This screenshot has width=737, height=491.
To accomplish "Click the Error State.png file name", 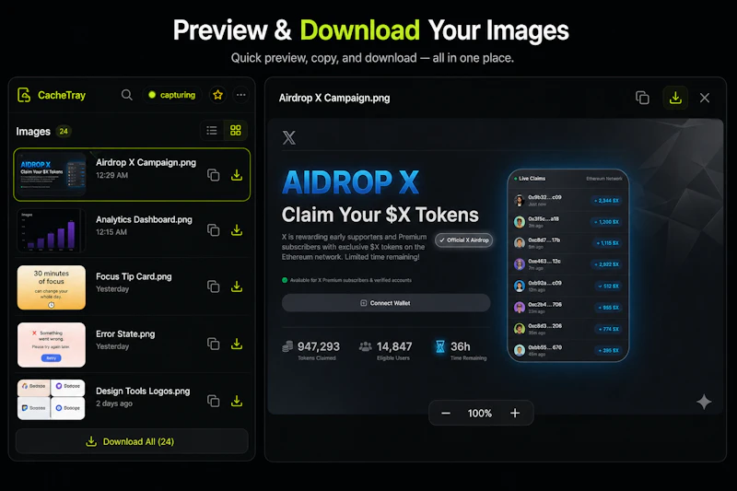I will (x=125, y=333).
